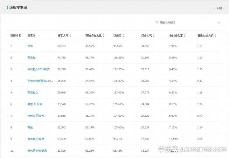Screen dimensions: 229x158
Task: Select the 24.92% mall click share cell
Action: point(90,81)
